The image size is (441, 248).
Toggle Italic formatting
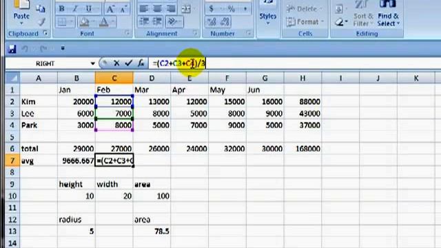(x=75, y=9)
